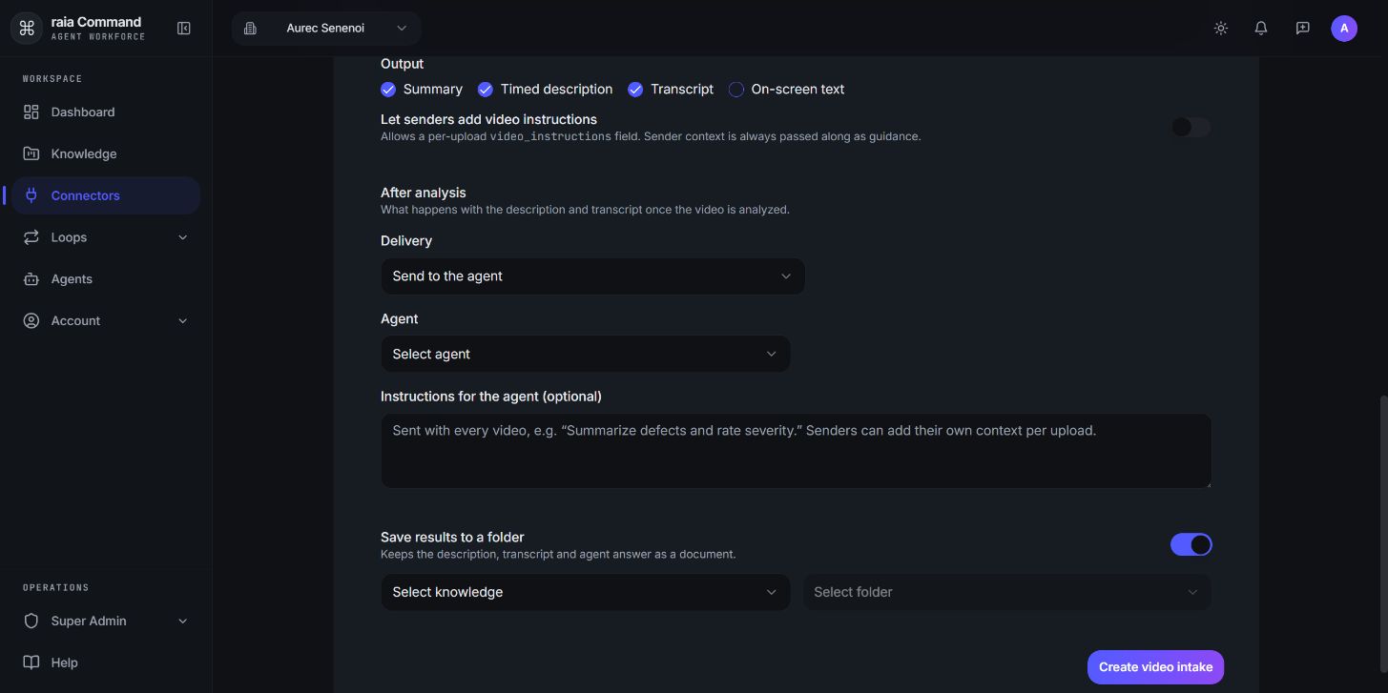Uncheck the Timed description checkbox
The height and width of the screenshot is (693, 1388).
point(485,90)
